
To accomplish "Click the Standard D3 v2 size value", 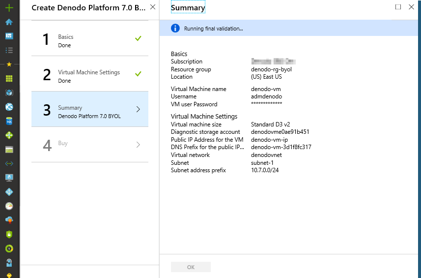I will pos(270,124).
